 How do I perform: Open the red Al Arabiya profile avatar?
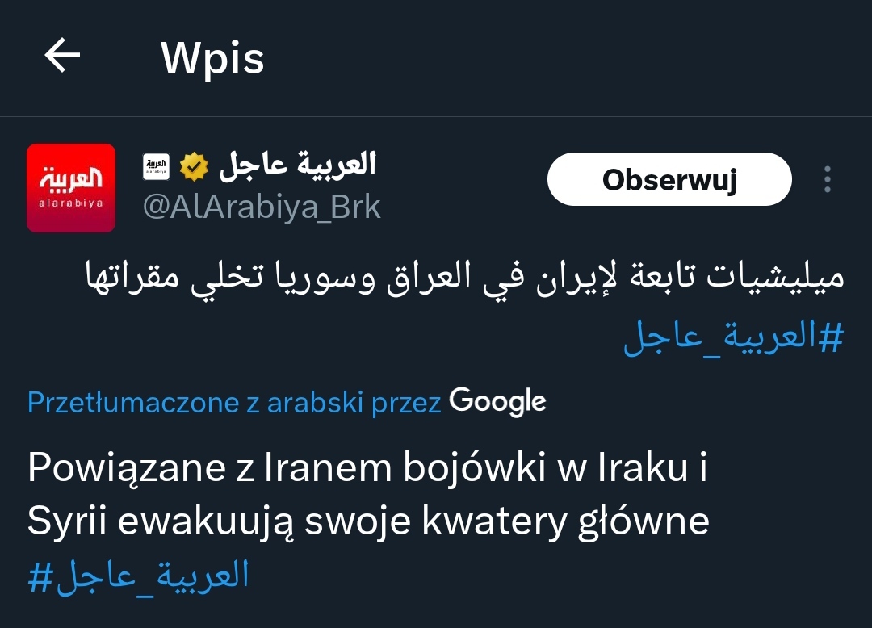(x=71, y=188)
